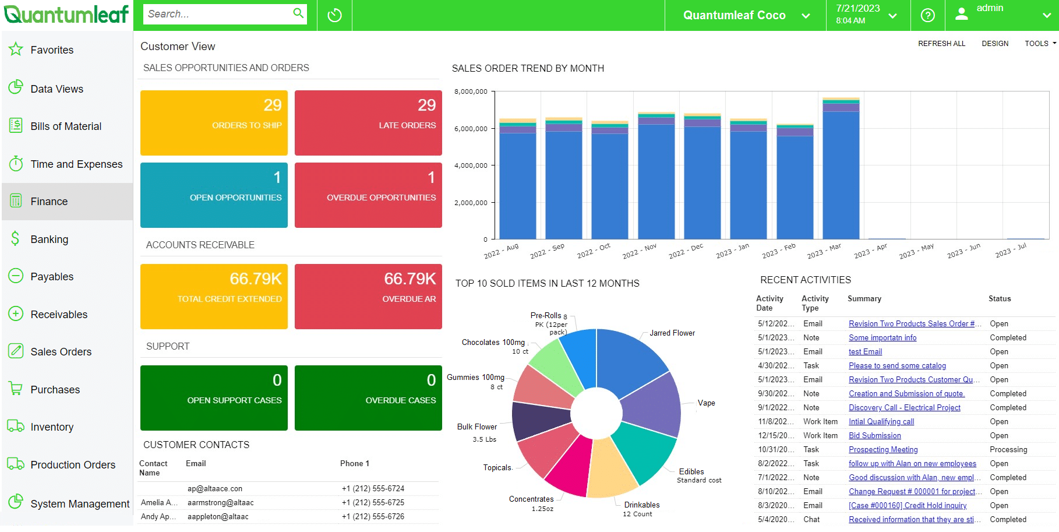The height and width of the screenshot is (532, 1059).
Task: Click the Banking dollar icon
Action: point(16,239)
